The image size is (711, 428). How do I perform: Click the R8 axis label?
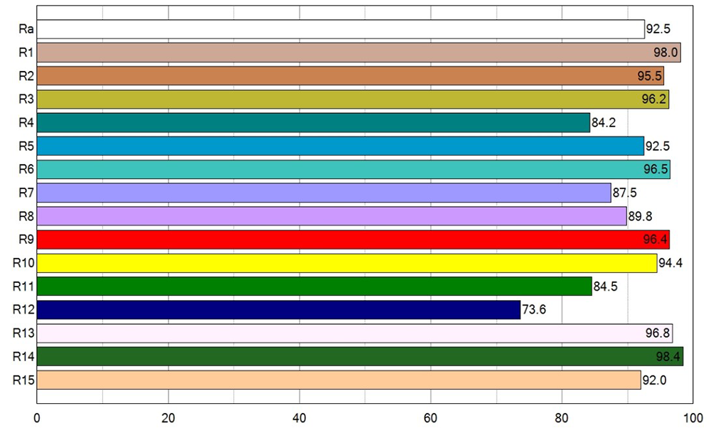tap(26, 216)
